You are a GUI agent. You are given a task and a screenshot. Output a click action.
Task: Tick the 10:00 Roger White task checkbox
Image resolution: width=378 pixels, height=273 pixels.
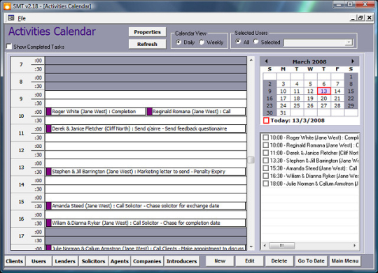tap(266, 138)
